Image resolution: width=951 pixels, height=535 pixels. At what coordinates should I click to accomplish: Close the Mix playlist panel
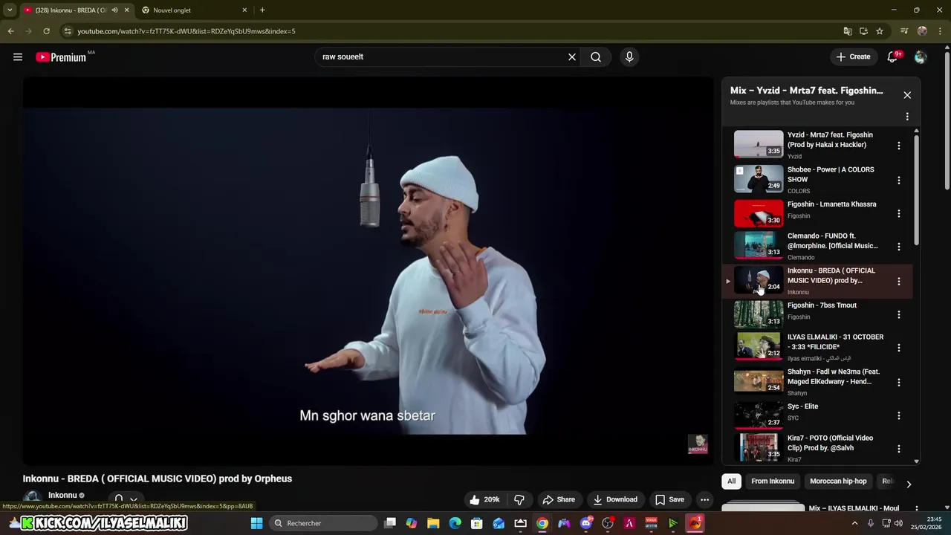[907, 95]
